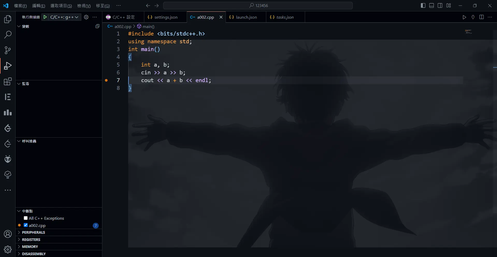Click the go back arrow button
497x257 pixels.
click(148, 6)
